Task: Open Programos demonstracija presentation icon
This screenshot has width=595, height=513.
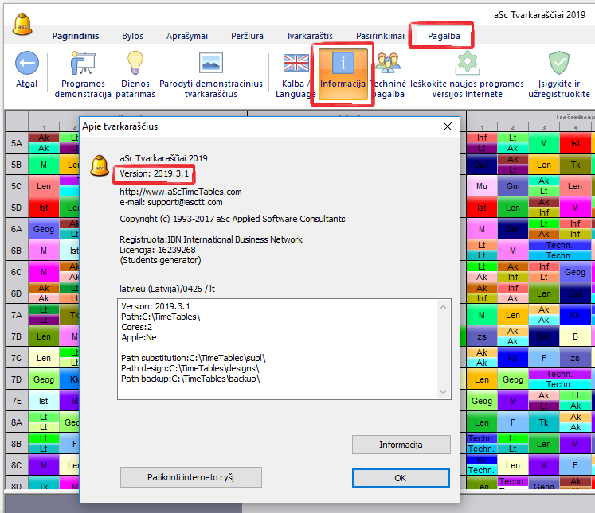Action: (83, 64)
